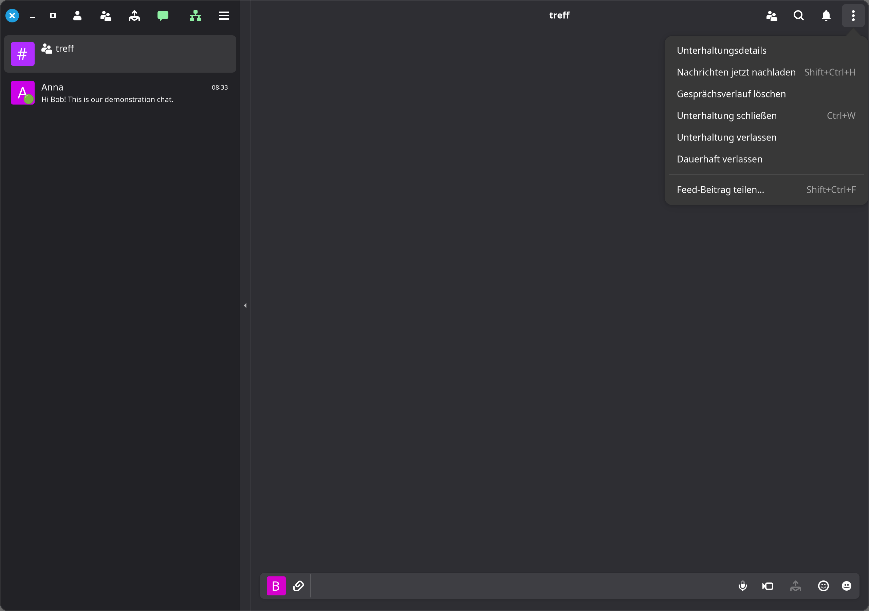Select the green chat bubble icon
The width and height of the screenshot is (869, 611).
coord(163,16)
